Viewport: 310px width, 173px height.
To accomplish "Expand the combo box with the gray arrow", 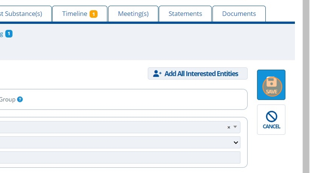I will pyautogui.click(x=235, y=127).
